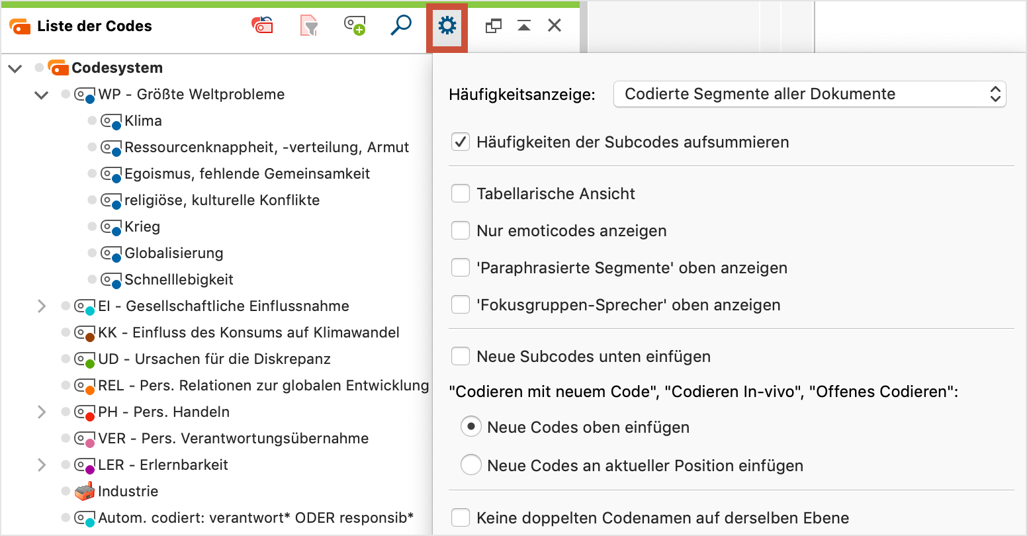
Task: Click the orange code icon of REL code
Action: click(x=85, y=386)
